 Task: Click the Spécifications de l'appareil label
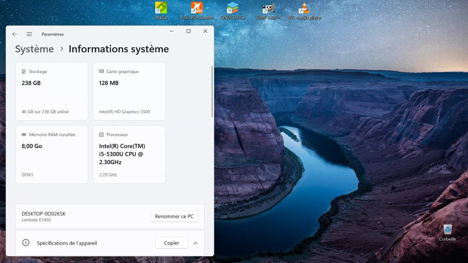point(67,243)
